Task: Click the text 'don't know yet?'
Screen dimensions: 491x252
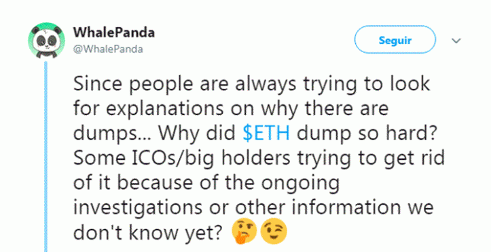Action: click(x=149, y=232)
